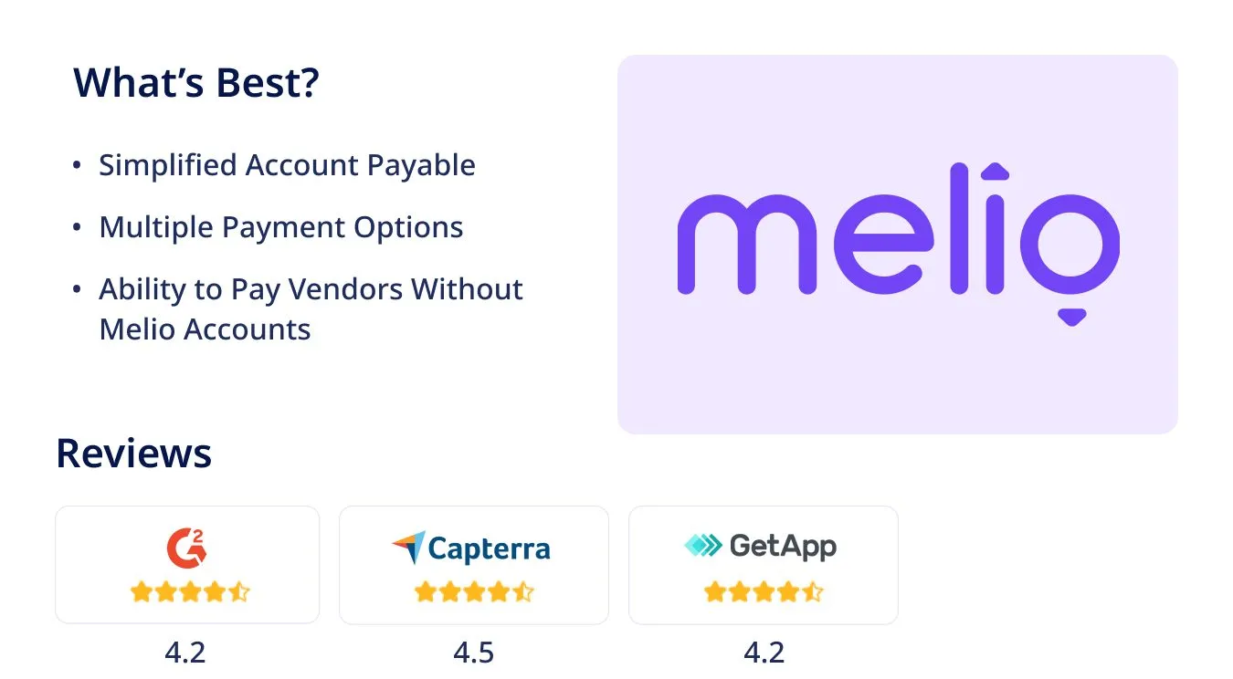Image resolution: width=1233 pixels, height=679 pixels.
Task: Select the Simplified Account Payable bullet
Action: 287,165
